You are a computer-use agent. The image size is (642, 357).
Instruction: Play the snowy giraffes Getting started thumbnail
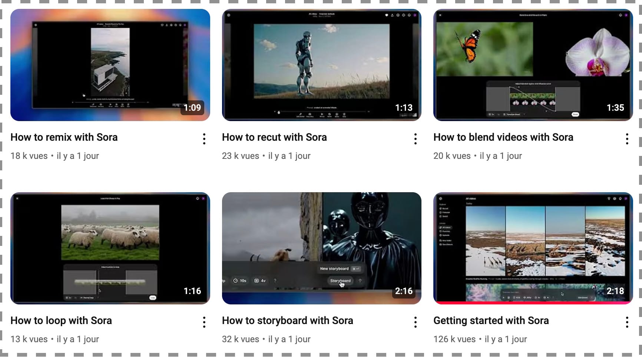(533, 248)
